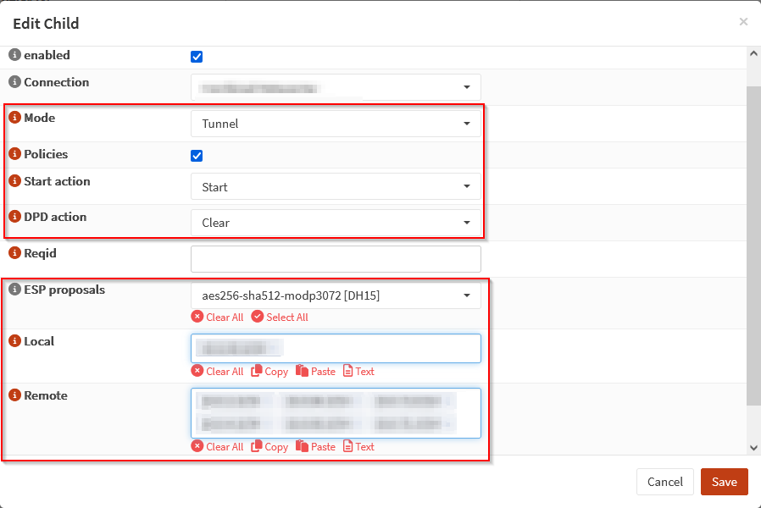Open the Start action dropdown
The width and height of the screenshot is (761, 508).
[x=336, y=187]
